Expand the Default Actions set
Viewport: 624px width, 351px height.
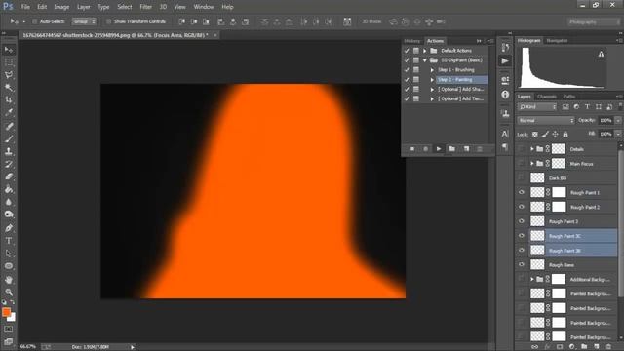(425, 51)
